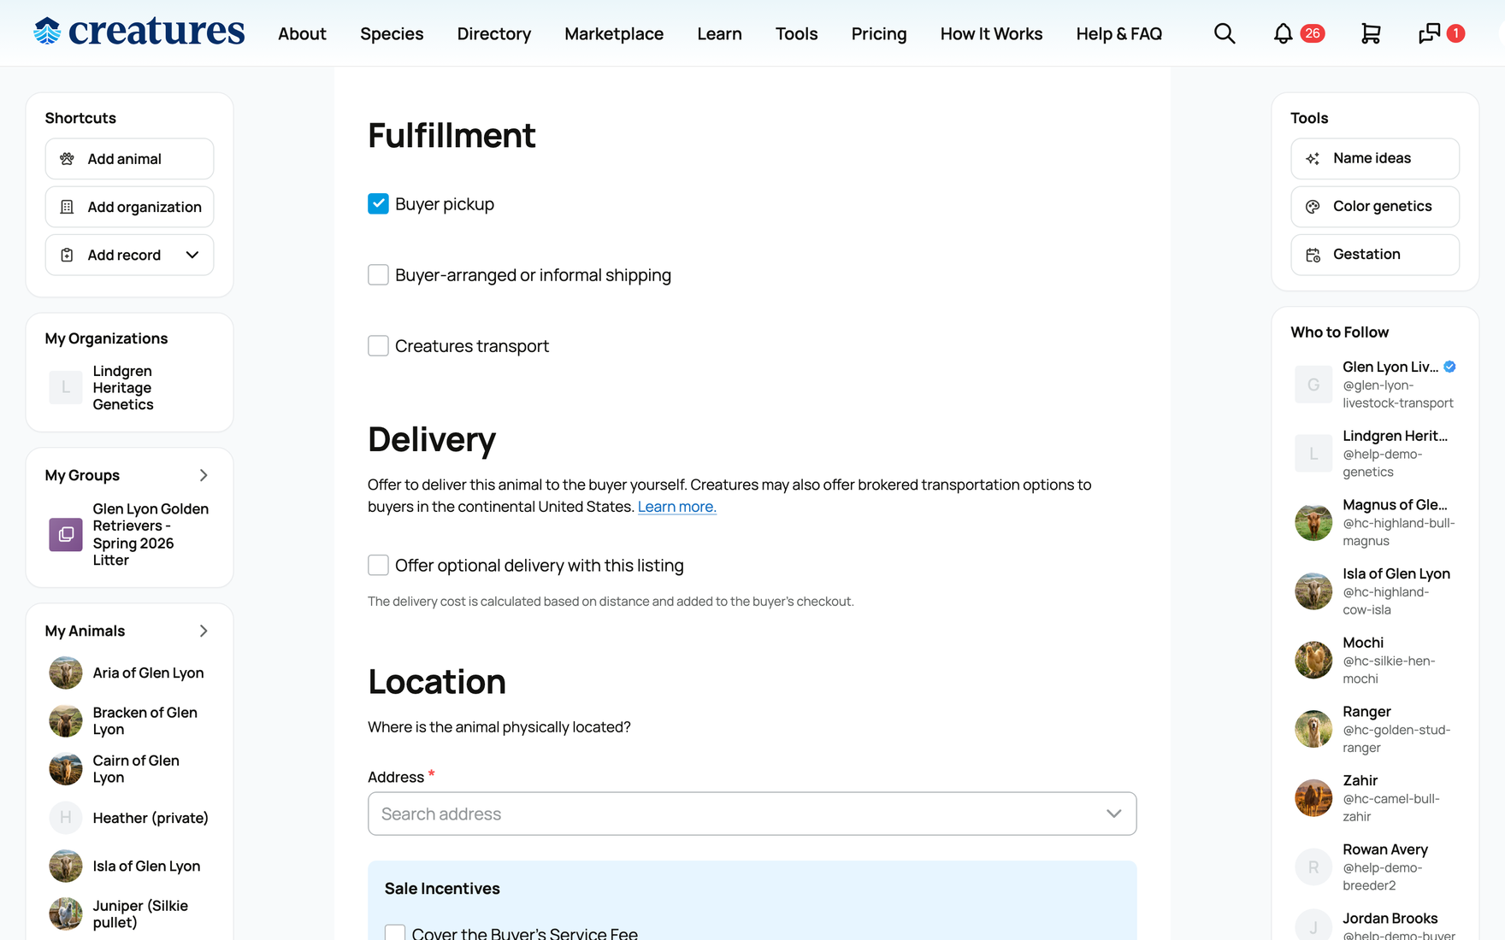Open the messages chat icon
This screenshot has width=1505, height=940.
point(1429,33)
